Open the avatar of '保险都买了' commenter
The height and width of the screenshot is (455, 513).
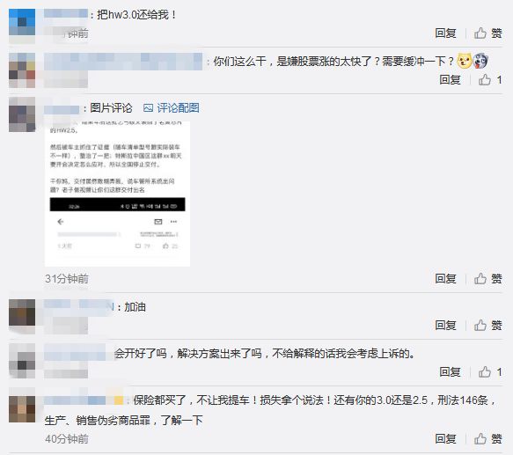[x=22, y=409]
